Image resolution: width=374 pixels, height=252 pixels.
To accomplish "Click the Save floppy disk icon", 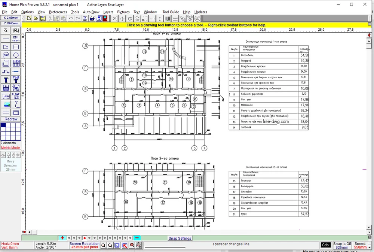I will 43,18.
